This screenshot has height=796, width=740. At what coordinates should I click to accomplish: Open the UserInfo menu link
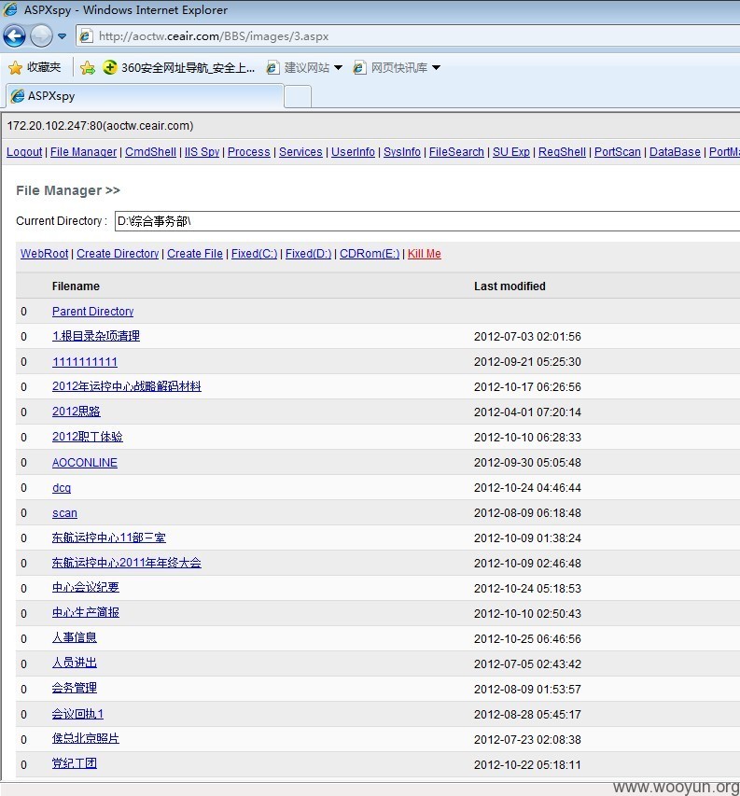353,152
